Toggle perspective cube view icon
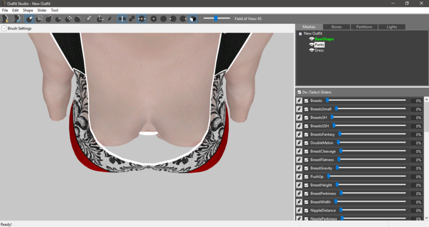Screen dimensions: 429x227 click(x=193, y=19)
